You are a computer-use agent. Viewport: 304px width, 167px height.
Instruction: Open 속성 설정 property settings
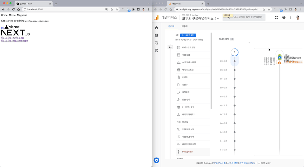coord(193,55)
